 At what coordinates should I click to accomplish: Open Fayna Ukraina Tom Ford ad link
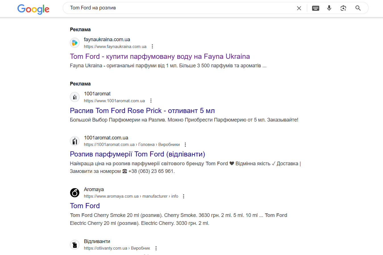click(x=160, y=57)
